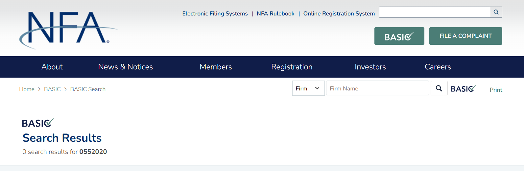Click the NFA logo
Screen dimensions: 524x171
[68, 30]
